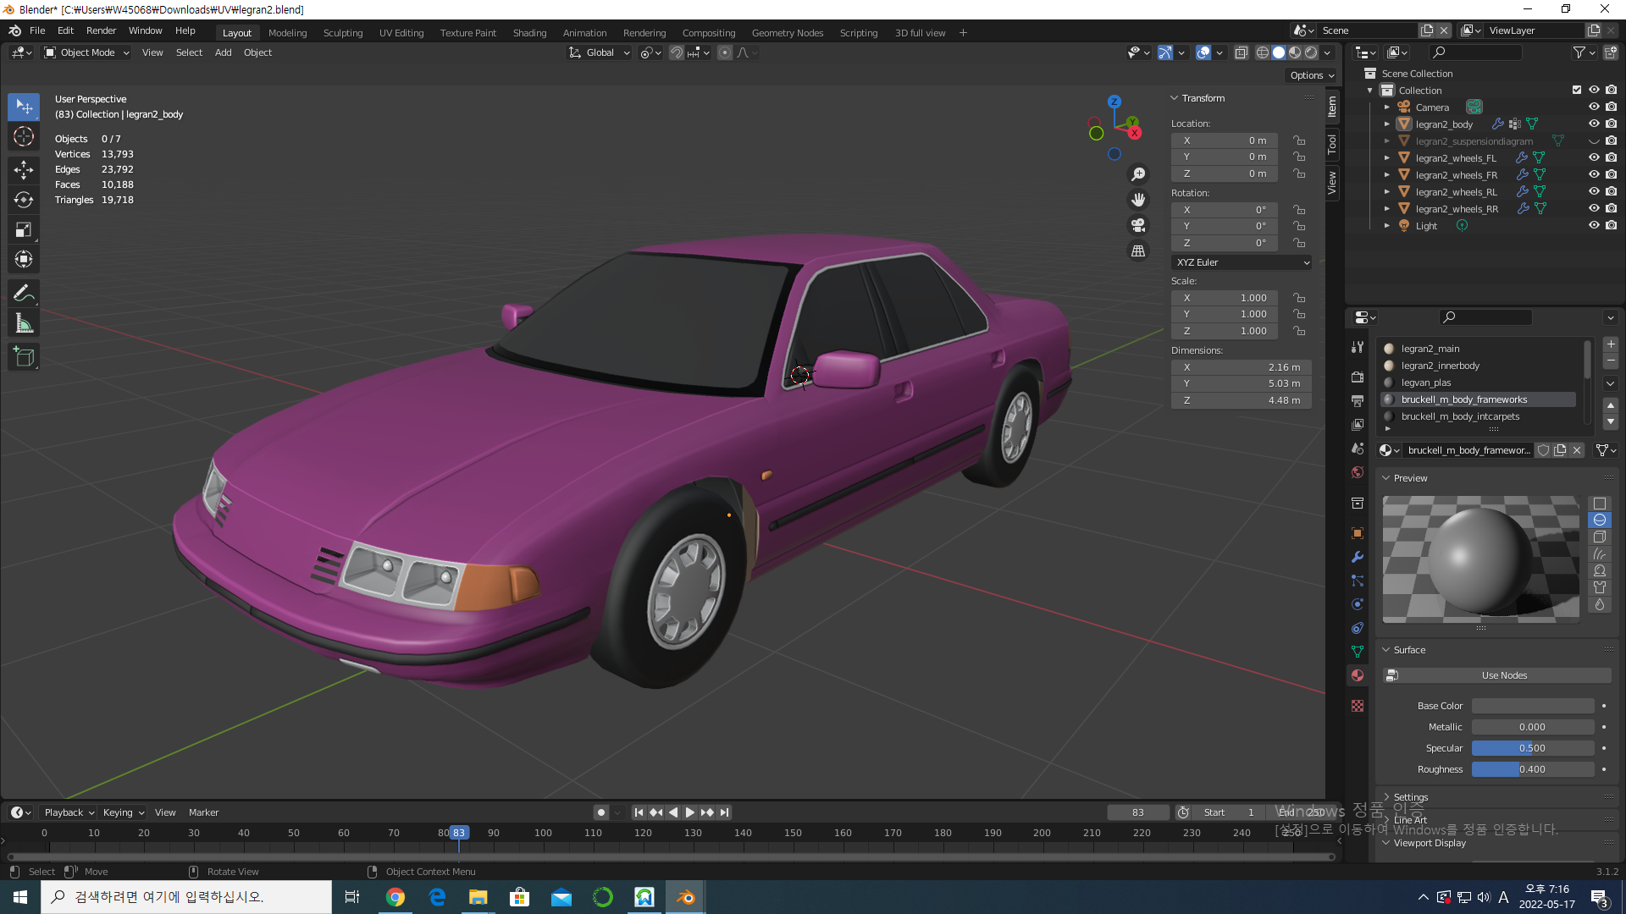
Task: Select the Rotate tool
Action: tap(24, 200)
